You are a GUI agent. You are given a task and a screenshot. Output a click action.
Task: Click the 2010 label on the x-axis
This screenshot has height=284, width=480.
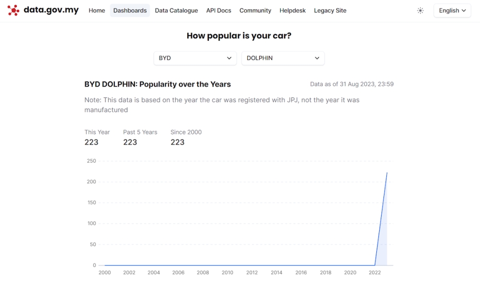228,272
